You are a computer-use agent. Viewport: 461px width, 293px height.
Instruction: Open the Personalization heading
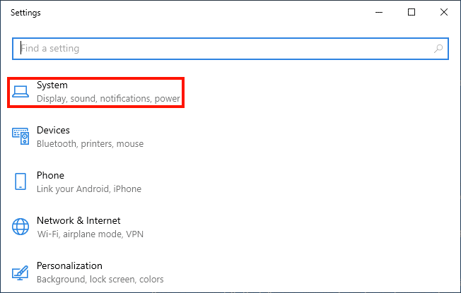coord(69,266)
